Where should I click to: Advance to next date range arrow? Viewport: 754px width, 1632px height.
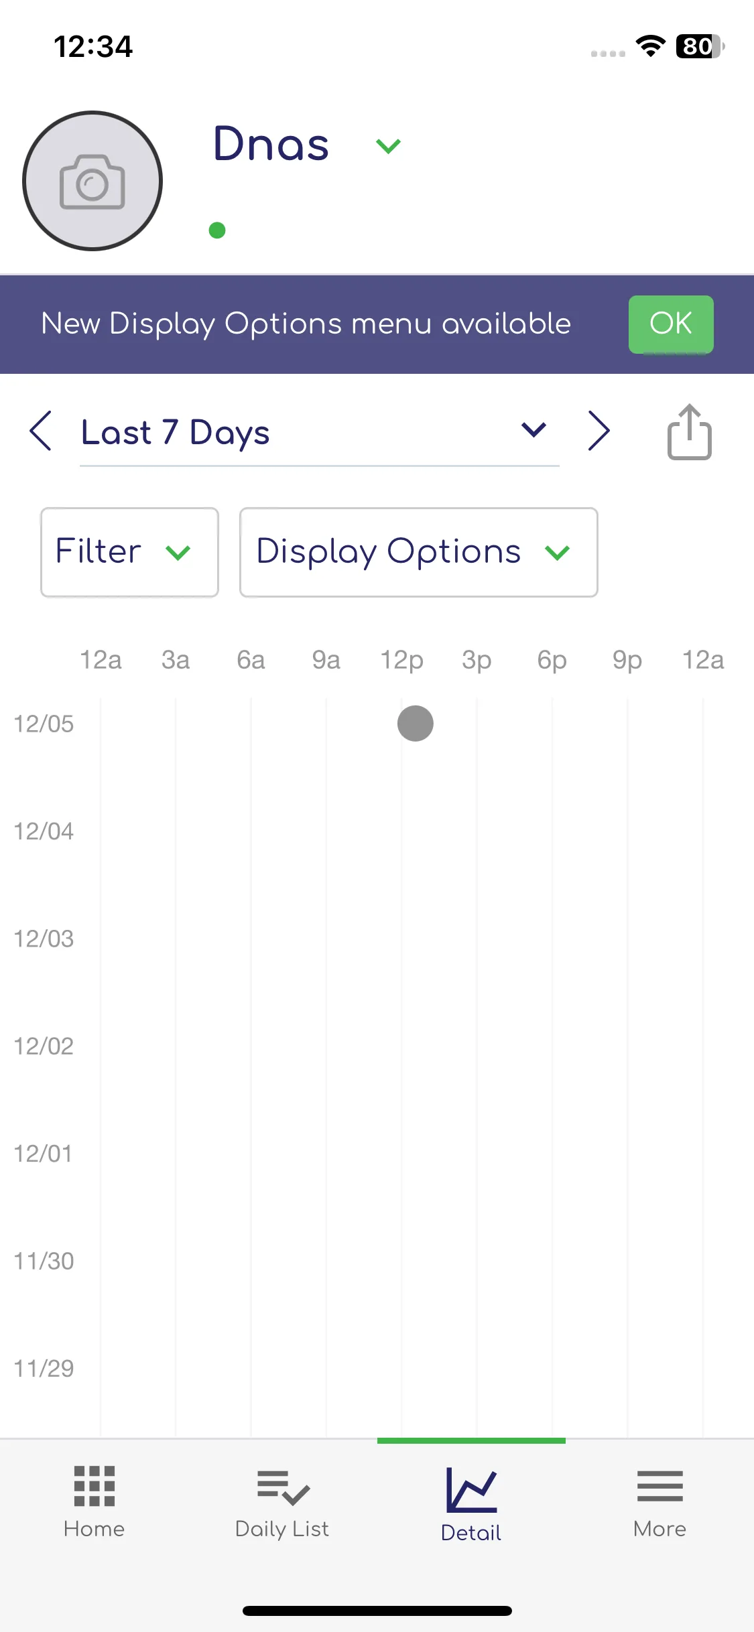coord(599,431)
